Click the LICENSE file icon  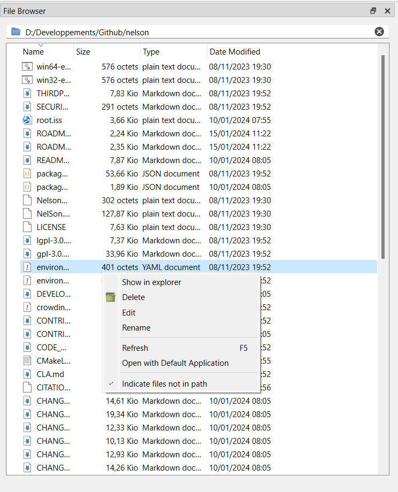27,227
